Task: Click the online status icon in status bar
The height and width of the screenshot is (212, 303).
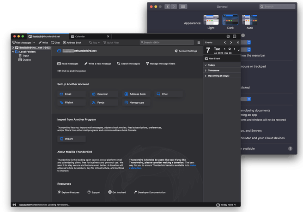Action: click(x=14, y=205)
